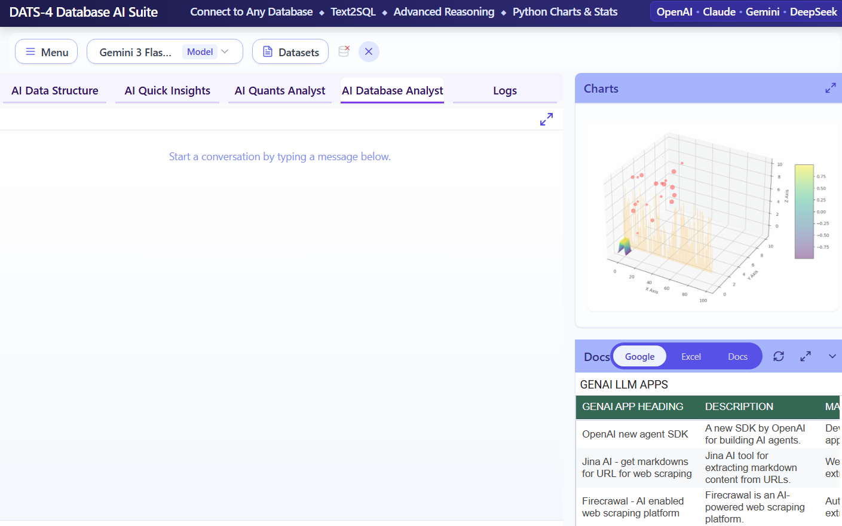Viewport: 842px width, 526px height.
Task: Switch to AI Quick Insights tab
Action: pyautogui.click(x=167, y=91)
